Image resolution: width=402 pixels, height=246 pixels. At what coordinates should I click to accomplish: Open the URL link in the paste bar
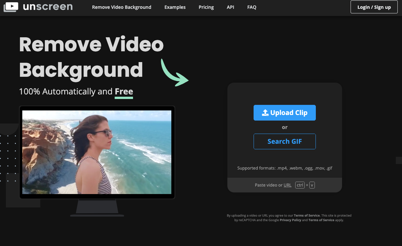point(287,185)
